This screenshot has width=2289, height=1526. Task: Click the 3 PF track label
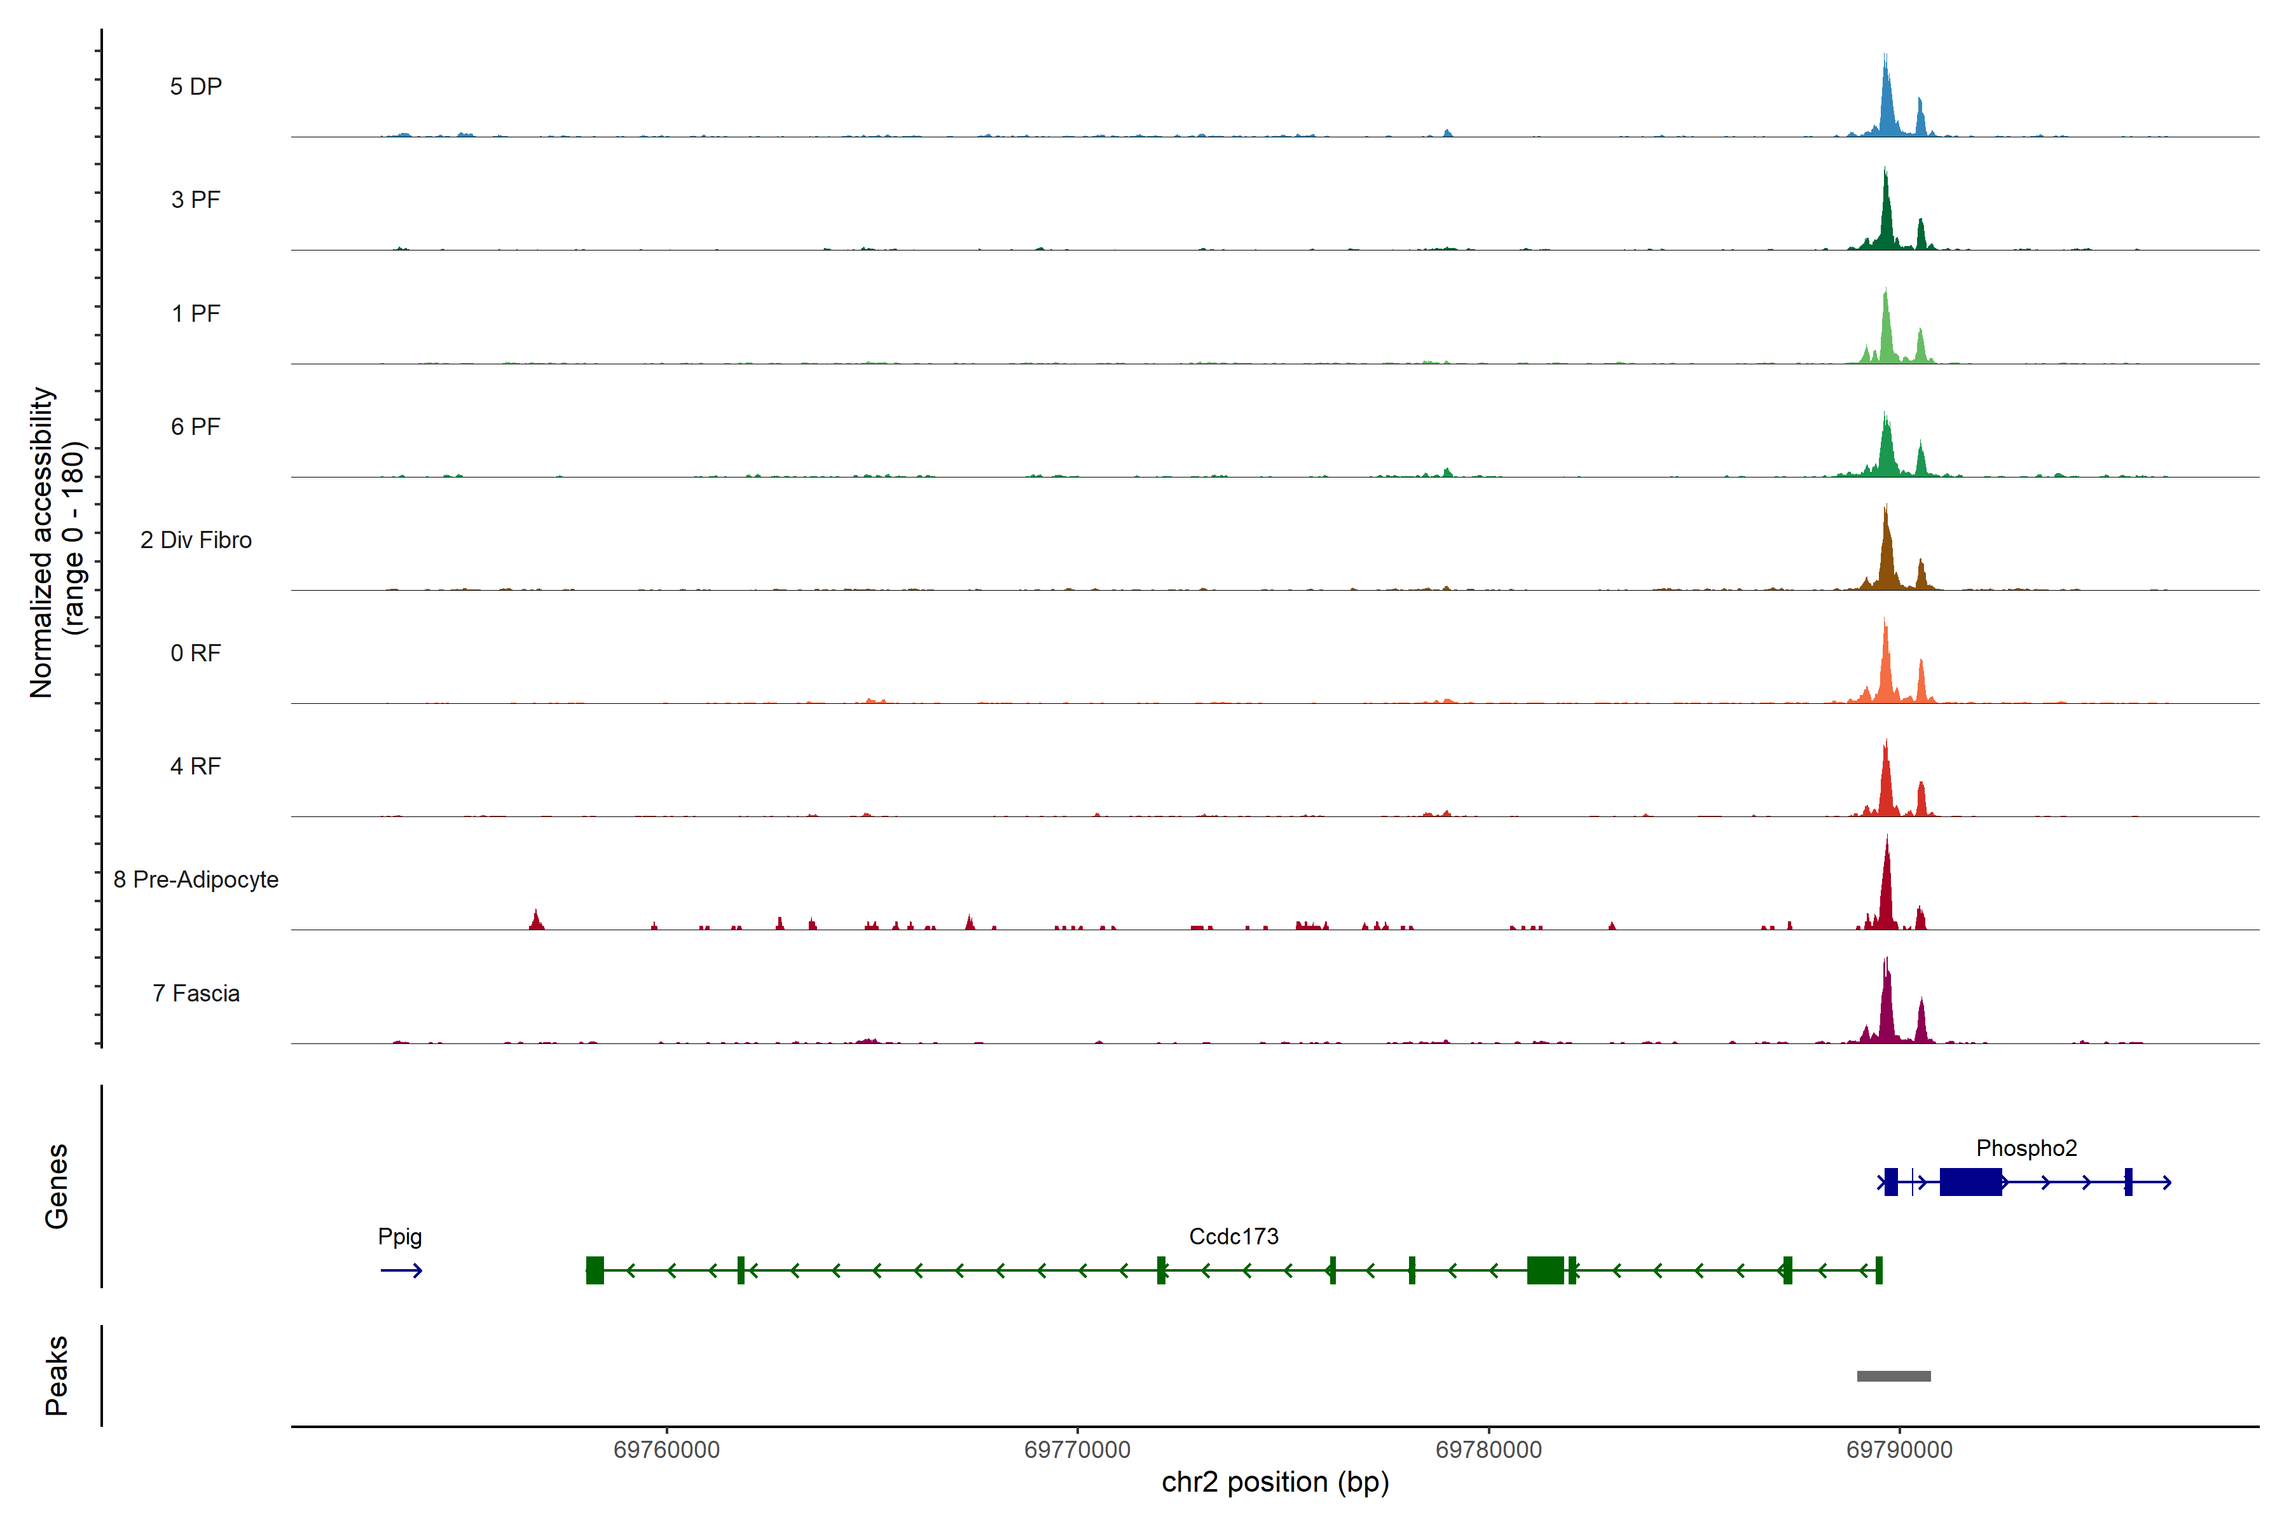pyautogui.click(x=196, y=200)
